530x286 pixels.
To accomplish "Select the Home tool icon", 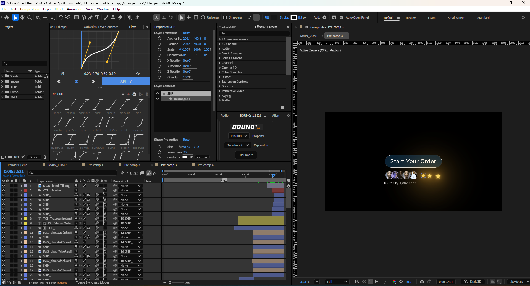I will tap(7, 17).
